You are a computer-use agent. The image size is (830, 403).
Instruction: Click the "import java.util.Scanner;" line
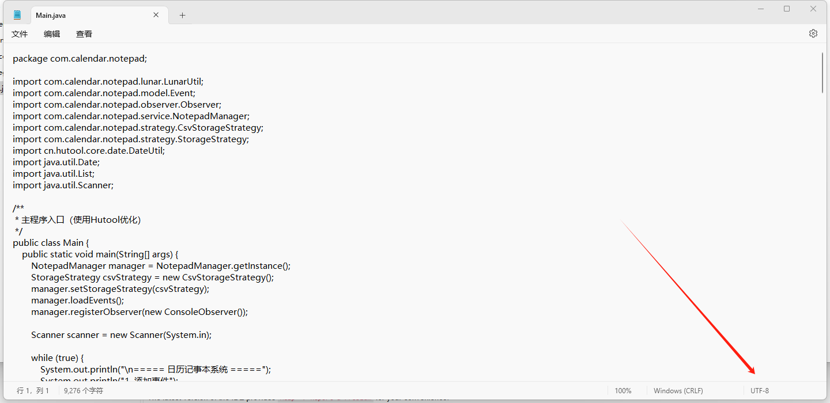pyautogui.click(x=63, y=185)
